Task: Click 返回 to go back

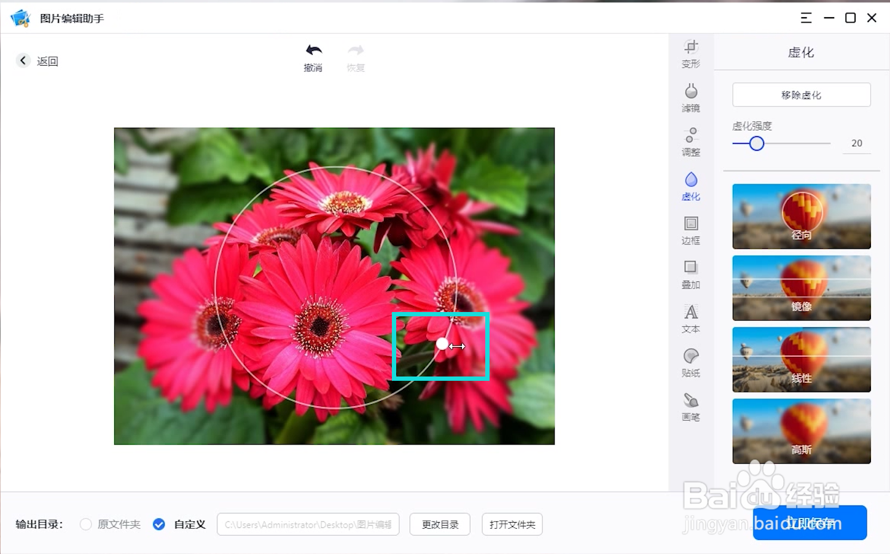Action: 37,60
